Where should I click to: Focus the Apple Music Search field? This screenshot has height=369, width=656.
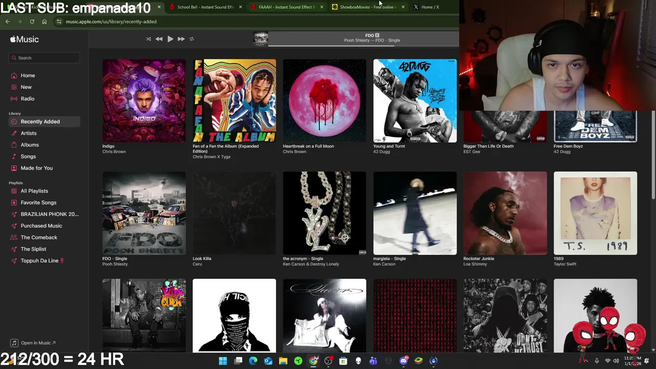point(44,58)
